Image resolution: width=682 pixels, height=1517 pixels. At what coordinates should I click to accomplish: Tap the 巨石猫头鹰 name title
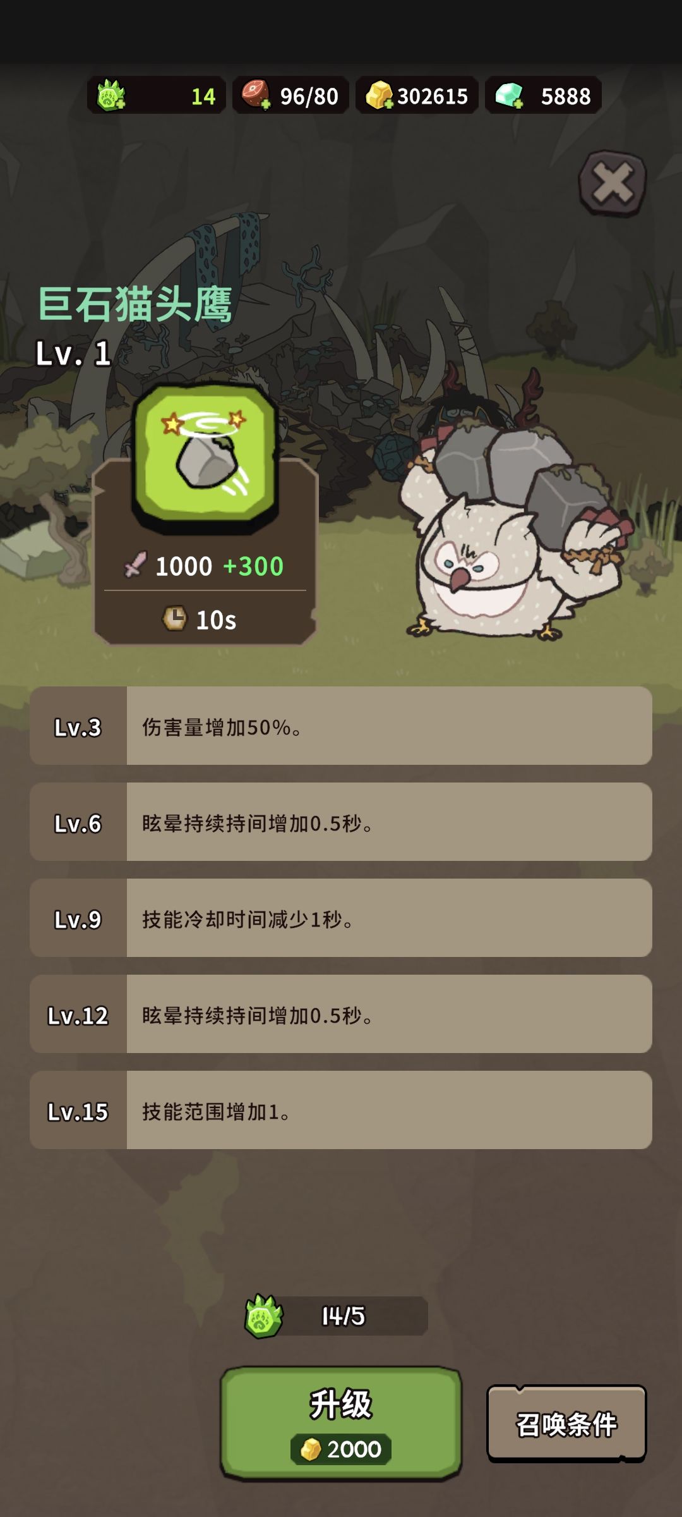135,304
